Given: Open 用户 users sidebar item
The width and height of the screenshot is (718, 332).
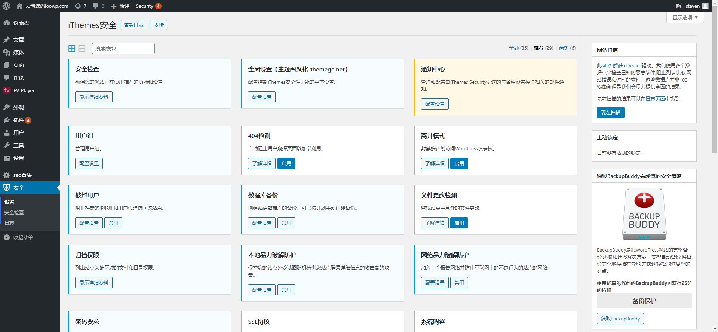Looking at the screenshot, I should [x=30, y=133].
